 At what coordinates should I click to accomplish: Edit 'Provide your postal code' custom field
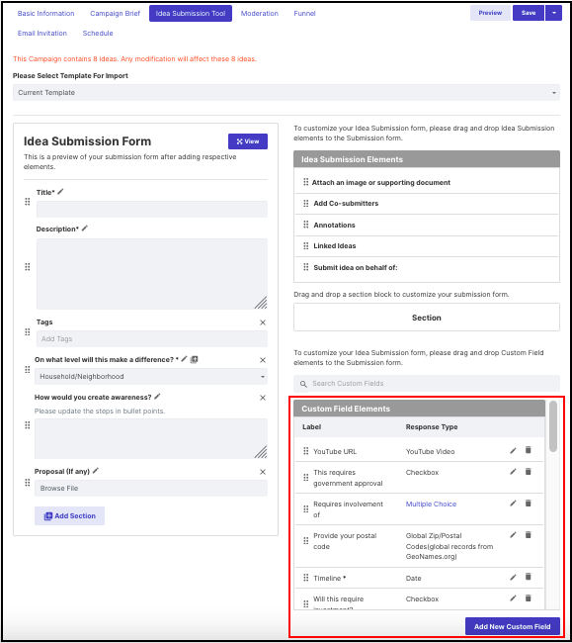513,535
